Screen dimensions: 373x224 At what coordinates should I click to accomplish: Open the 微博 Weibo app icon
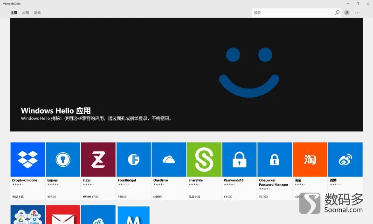coord(345,159)
